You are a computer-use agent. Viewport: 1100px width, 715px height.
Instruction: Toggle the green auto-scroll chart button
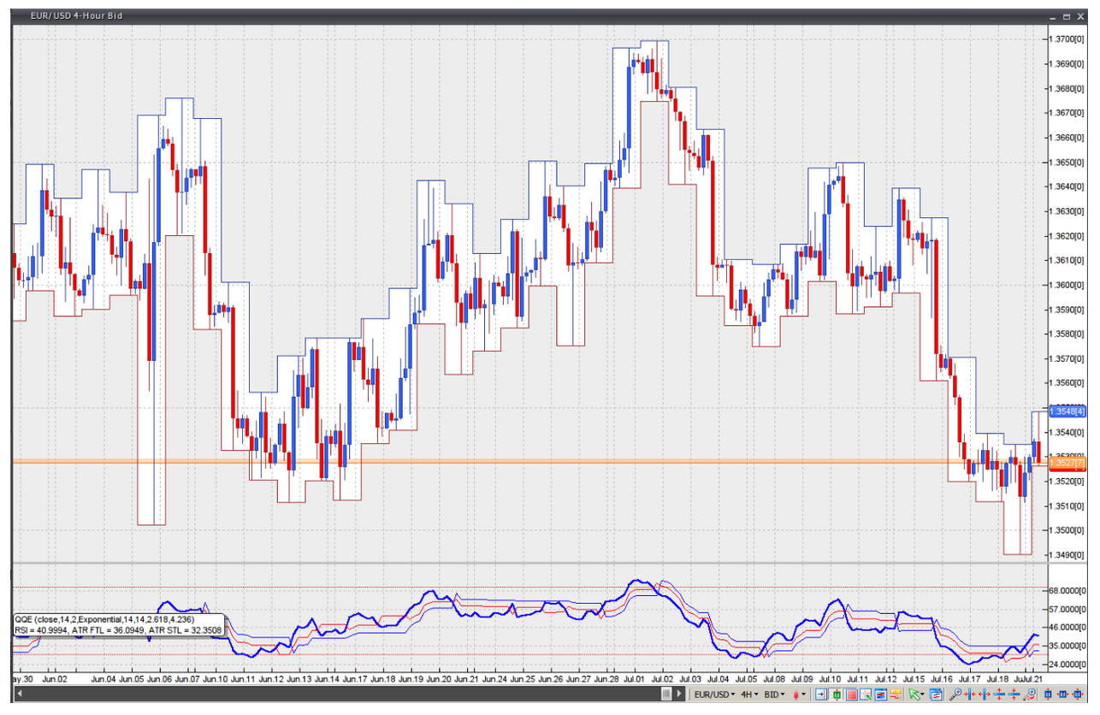(837, 694)
